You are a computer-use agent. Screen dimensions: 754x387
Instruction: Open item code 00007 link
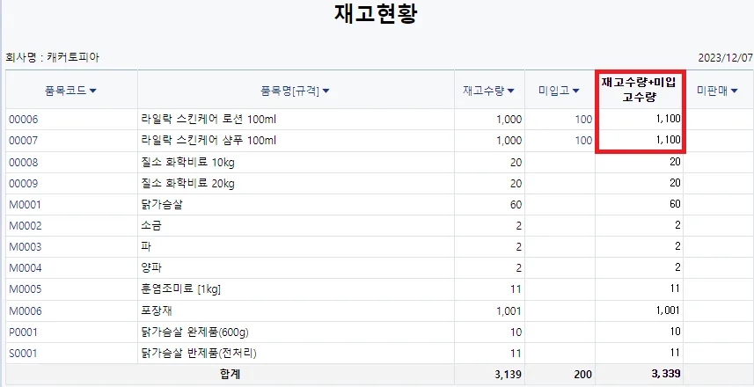(x=23, y=141)
